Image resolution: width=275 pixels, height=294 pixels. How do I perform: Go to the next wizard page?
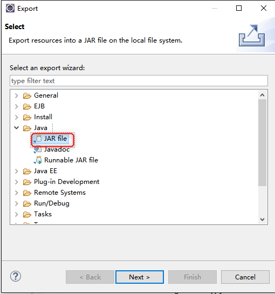pos(140,277)
